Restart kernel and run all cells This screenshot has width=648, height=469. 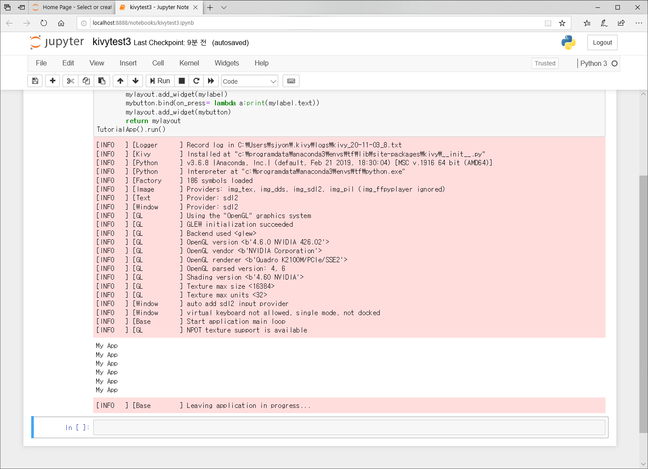[211, 81]
